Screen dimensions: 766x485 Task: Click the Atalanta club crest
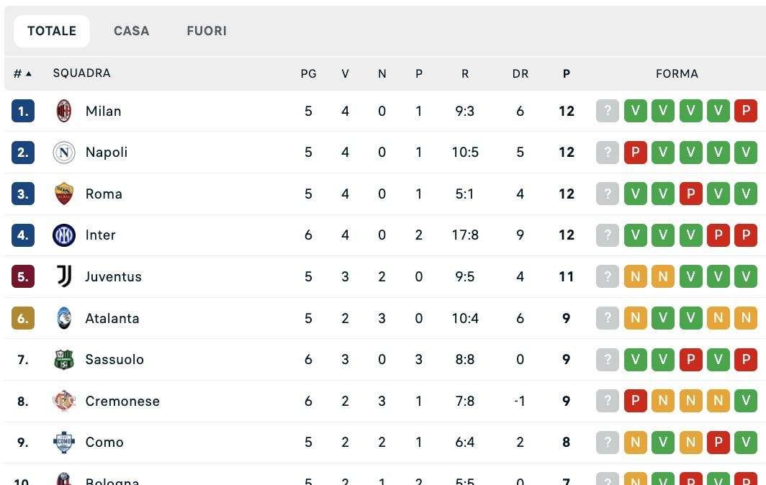[x=64, y=318]
